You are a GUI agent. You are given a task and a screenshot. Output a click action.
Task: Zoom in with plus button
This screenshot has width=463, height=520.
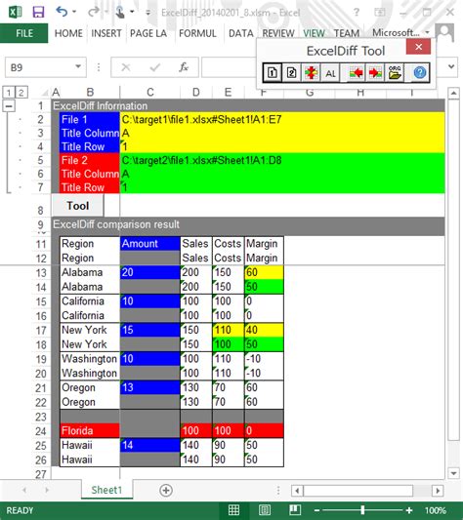click(409, 510)
